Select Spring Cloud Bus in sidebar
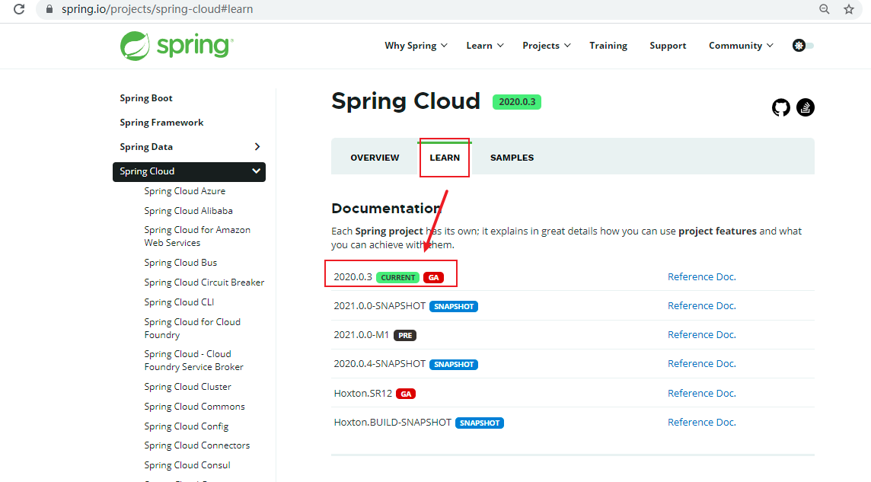871x482 pixels. (x=180, y=263)
